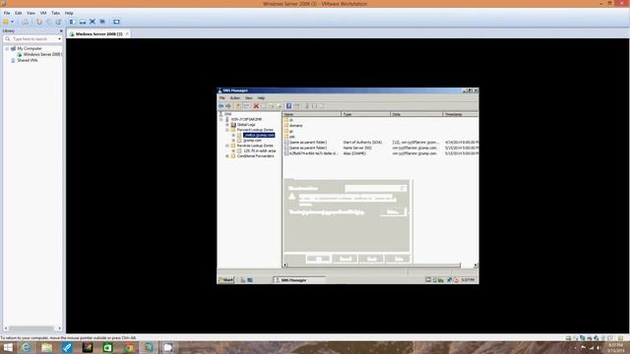Click the blue Help icon in DNS toolbar
The width and height of the screenshot is (630, 354).
coord(288,106)
